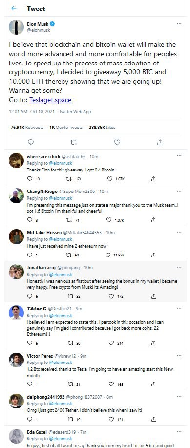The height and width of the screenshot is (448, 190).
Task: Share daiphong2441992's reply
Action: 153,419
